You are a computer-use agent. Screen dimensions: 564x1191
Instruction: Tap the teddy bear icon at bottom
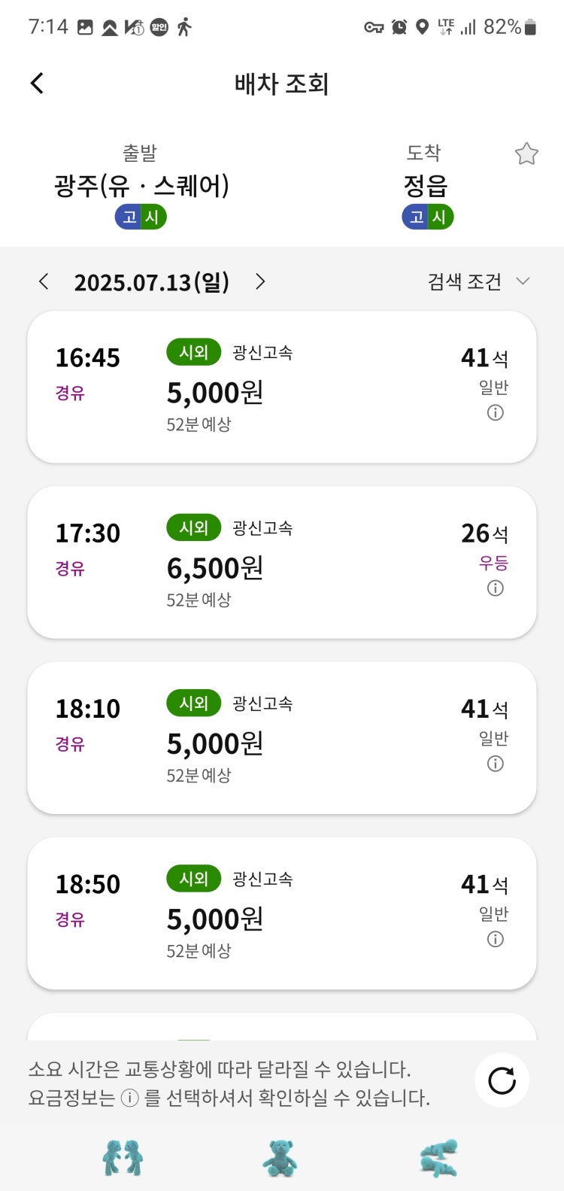click(x=280, y=1158)
